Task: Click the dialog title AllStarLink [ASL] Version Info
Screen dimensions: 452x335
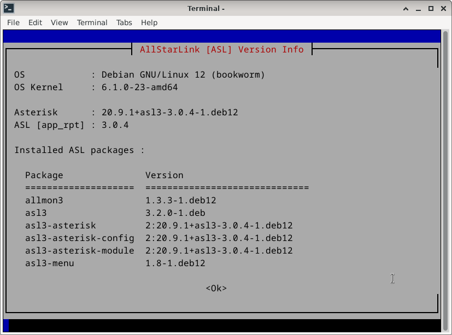Action: [222, 49]
